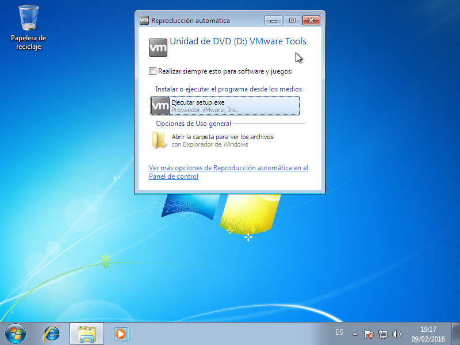Click the disabled maximize button of dialog
The height and width of the screenshot is (345, 460).
point(292,21)
